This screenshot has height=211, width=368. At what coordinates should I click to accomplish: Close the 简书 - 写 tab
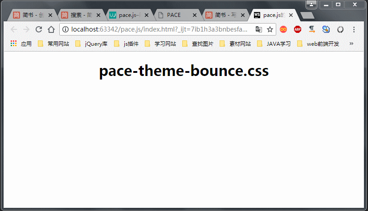(x=243, y=15)
